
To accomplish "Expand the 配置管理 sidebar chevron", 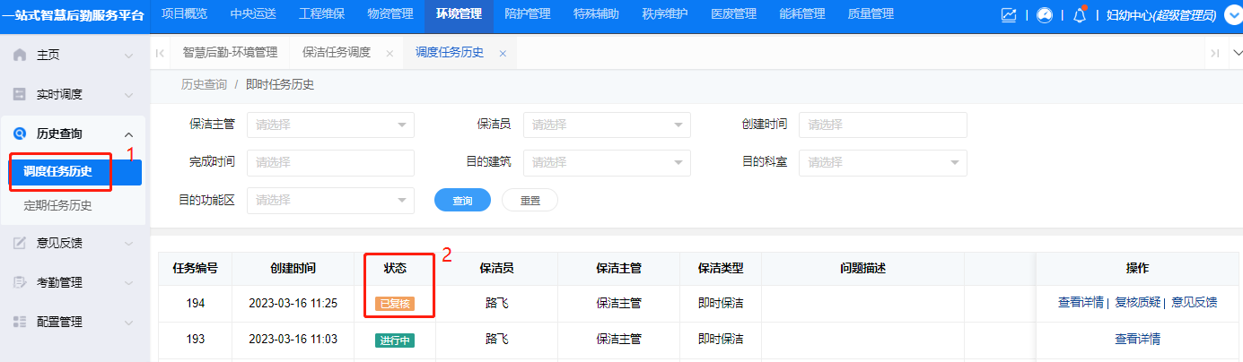I will point(128,323).
